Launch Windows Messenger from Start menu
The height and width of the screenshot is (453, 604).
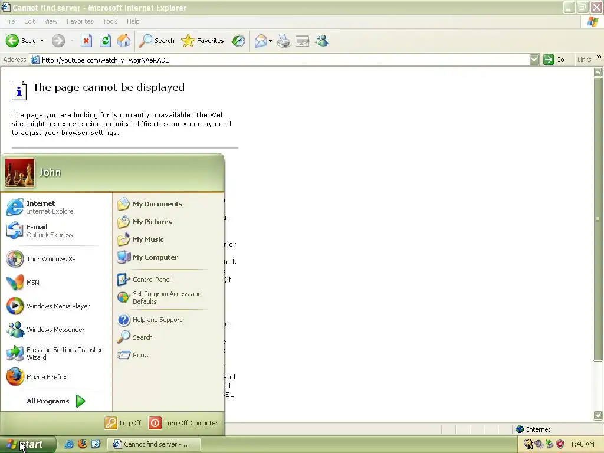coord(56,330)
